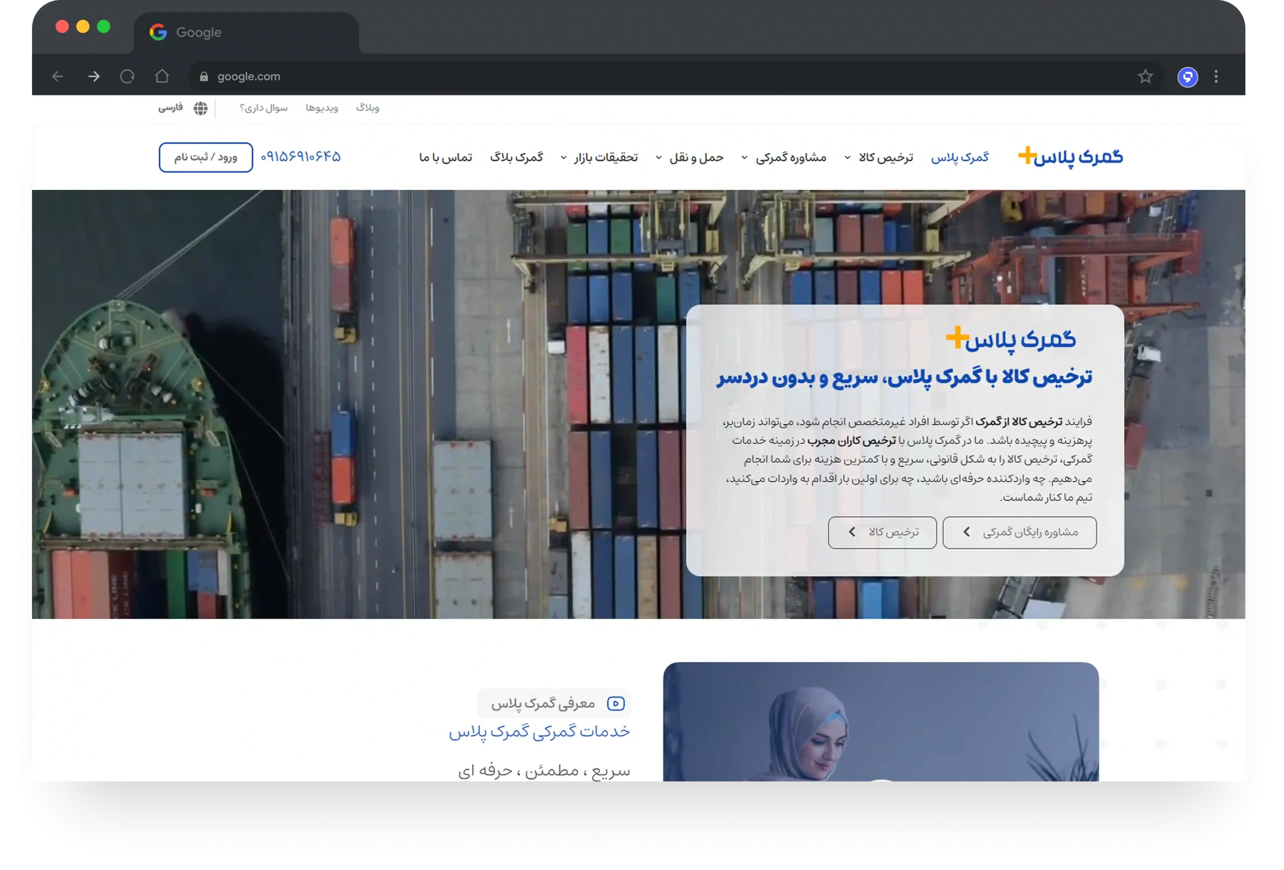
Task: Bookmark the page using the star icon
Action: tap(1145, 76)
